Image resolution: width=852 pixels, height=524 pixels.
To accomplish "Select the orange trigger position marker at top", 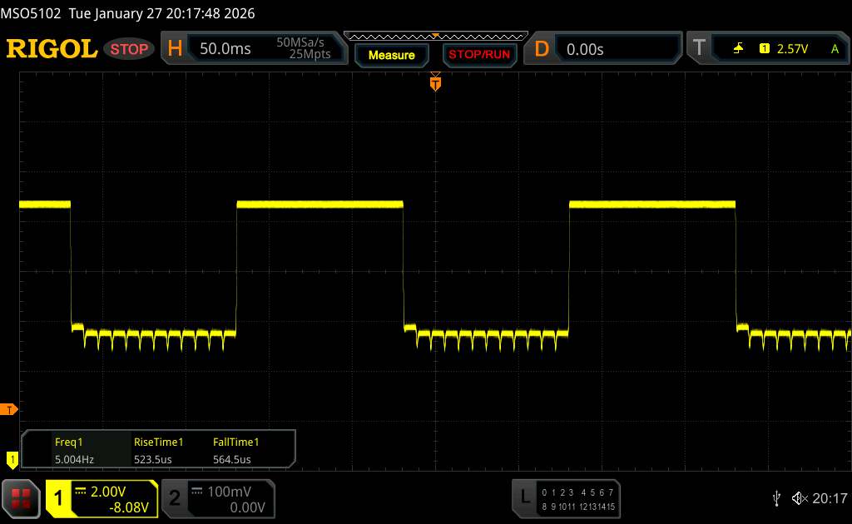I will (x=434, y=82).
